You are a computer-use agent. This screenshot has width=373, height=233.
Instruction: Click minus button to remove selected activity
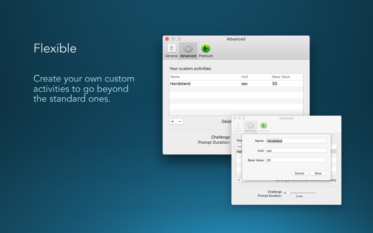(x=180, y=121)
